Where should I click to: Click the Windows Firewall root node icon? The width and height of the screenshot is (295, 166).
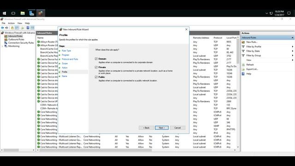(2, 33)
